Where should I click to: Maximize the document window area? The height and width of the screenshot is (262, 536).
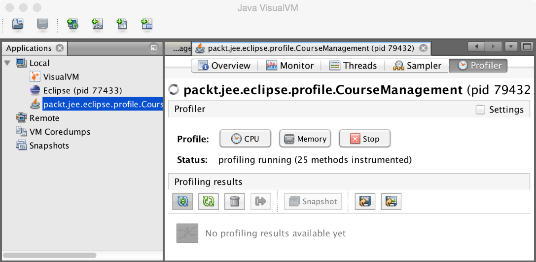pyautogui.click(x=527, y=46)
